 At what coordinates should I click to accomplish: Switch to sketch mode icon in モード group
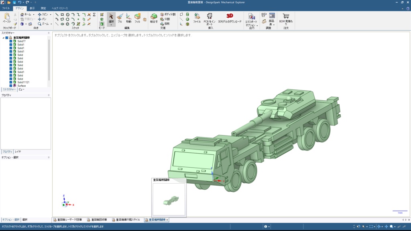tap(102, 15)
